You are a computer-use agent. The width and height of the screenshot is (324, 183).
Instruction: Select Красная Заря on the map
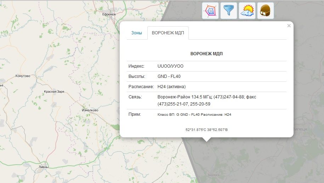54,92
